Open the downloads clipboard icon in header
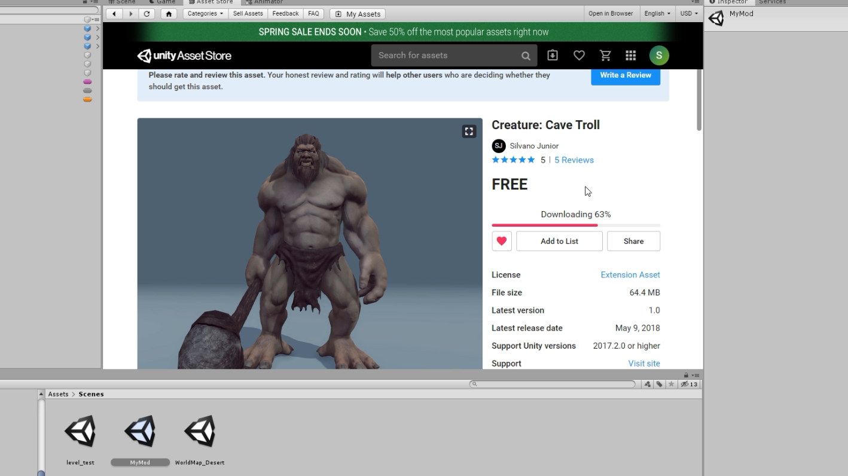The width and height of the screenshot is (848, 476). 553,56
